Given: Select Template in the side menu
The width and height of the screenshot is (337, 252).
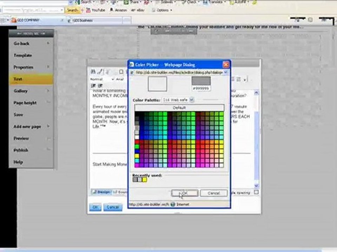Looking at the screenshot, I should click(31, 55).
